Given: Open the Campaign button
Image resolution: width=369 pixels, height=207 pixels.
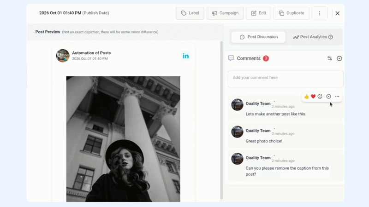Looking at the screenshot, I should (x=225, y=13).
